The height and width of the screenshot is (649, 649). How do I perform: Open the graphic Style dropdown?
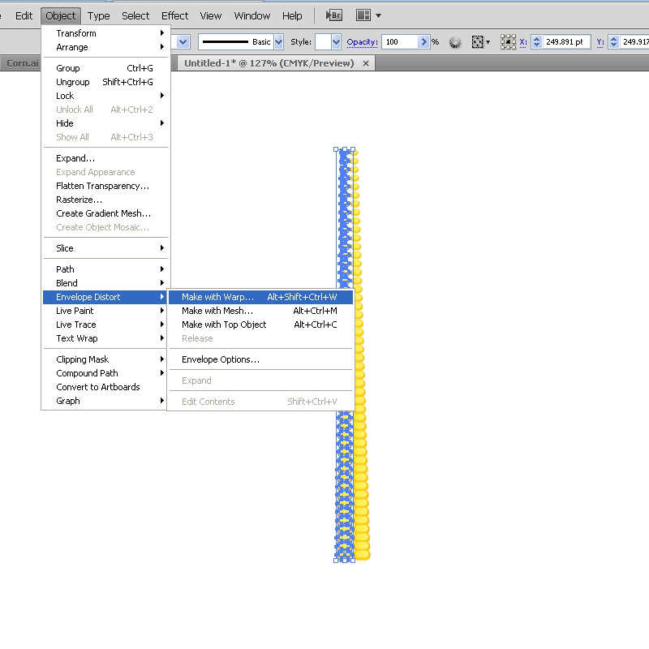[336, 42]
